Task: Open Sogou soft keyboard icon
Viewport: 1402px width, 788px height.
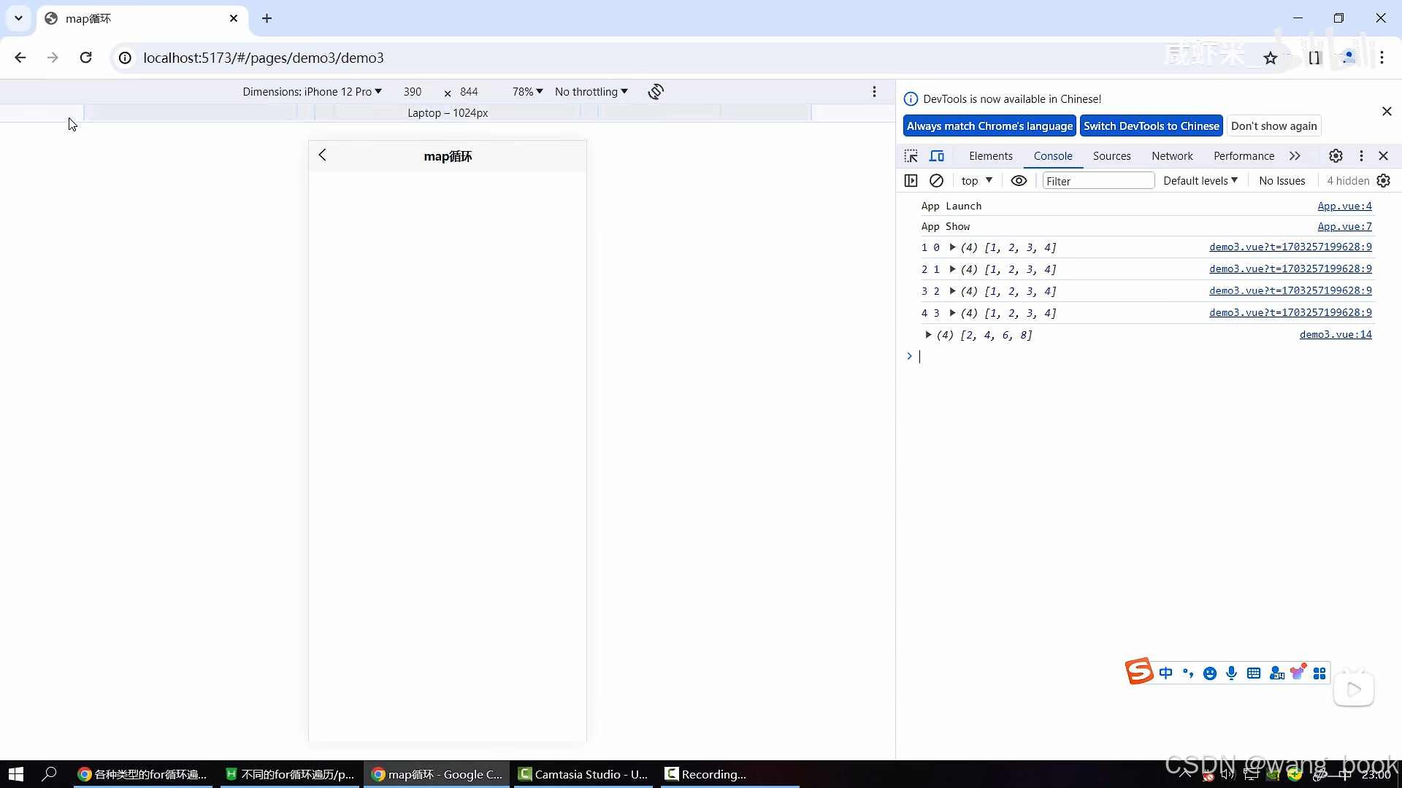Action: pyautogui.click(x=1254, y=673)
